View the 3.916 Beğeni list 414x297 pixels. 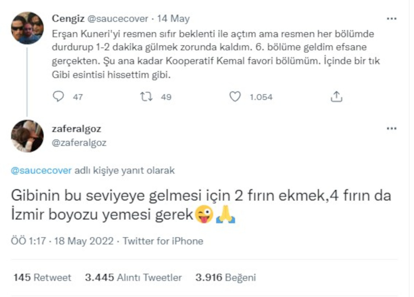coord(225,277)
